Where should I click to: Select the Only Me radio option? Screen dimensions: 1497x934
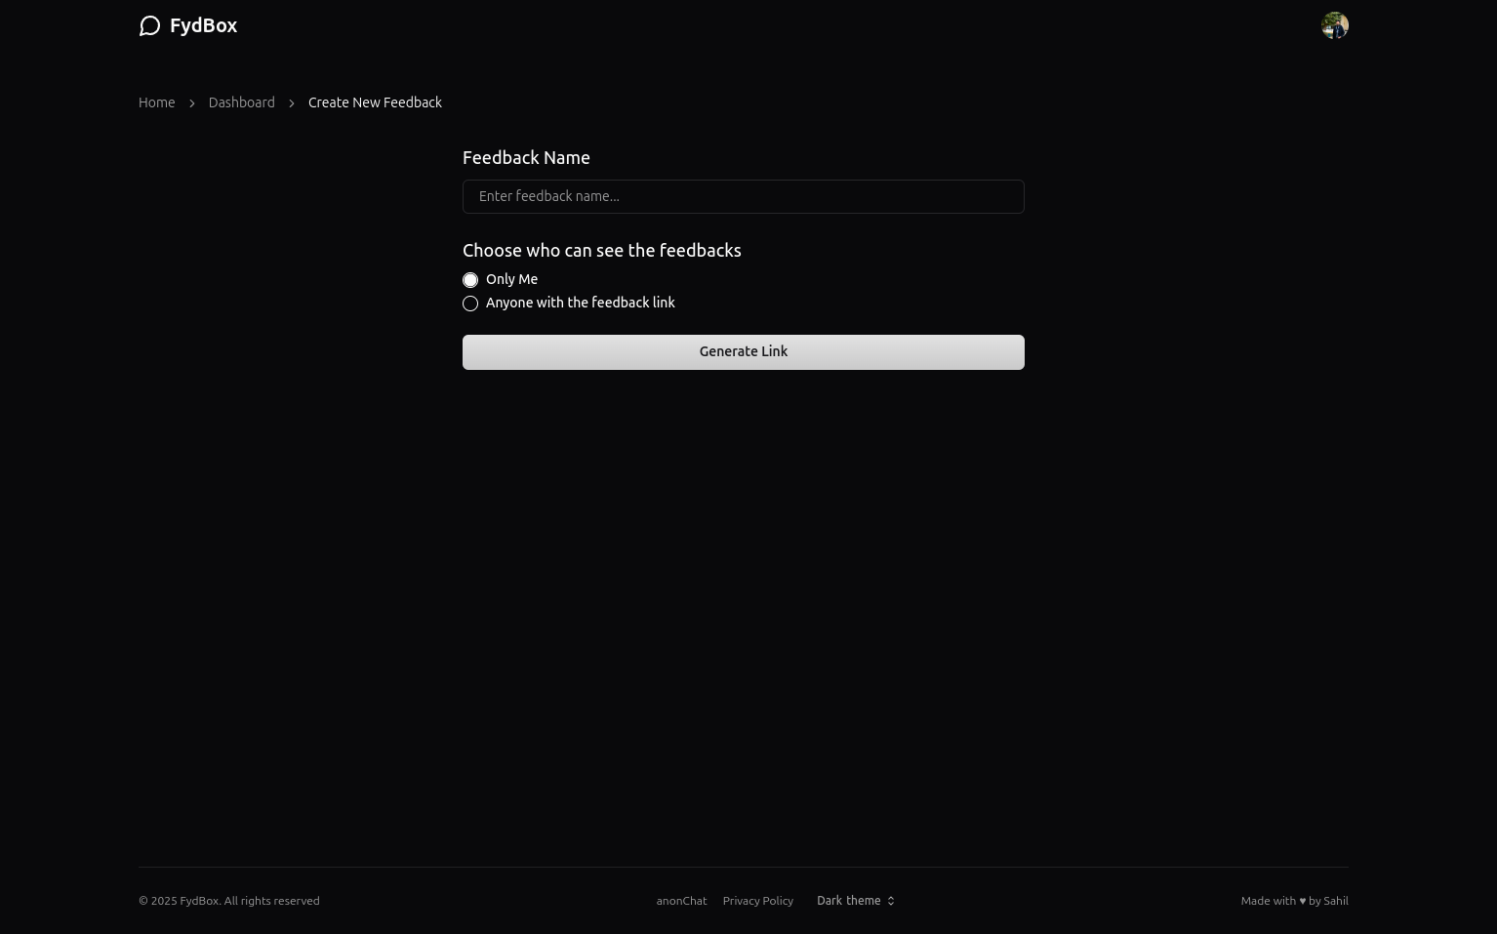click(x=470, y=280)
